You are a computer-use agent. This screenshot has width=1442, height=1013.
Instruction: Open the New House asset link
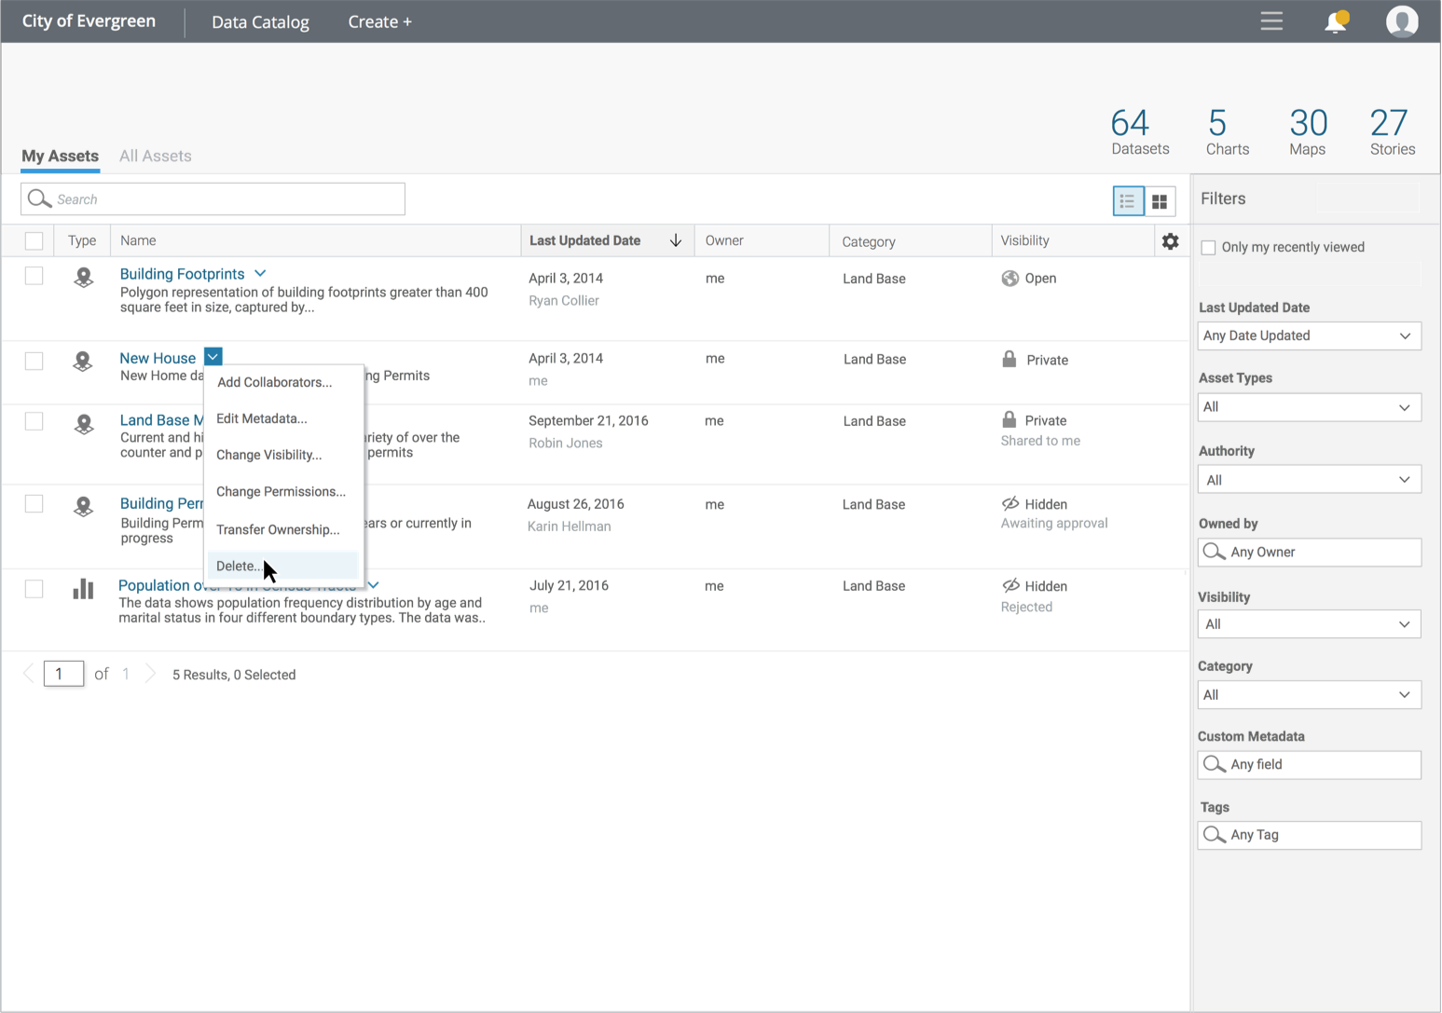[158, 358]
